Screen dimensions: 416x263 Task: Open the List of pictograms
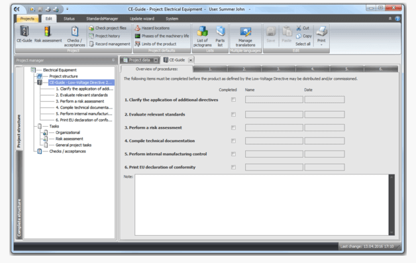203,36
